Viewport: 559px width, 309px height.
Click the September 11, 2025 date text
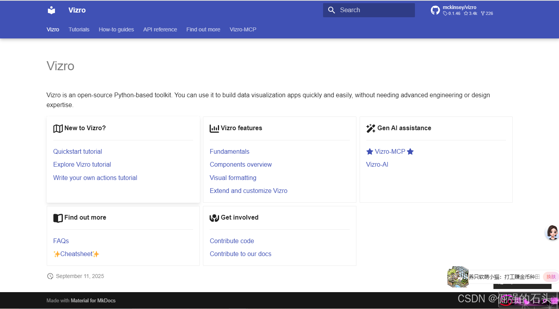[x=80, y=276]
